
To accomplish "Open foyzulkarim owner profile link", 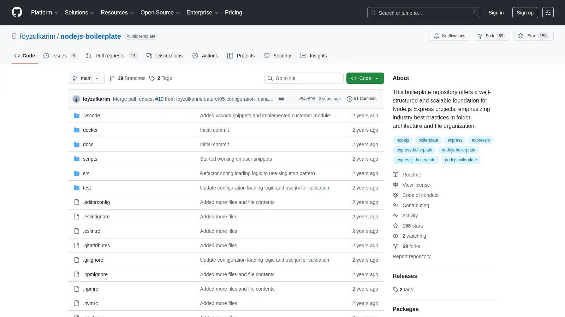I will coord(37,36).
